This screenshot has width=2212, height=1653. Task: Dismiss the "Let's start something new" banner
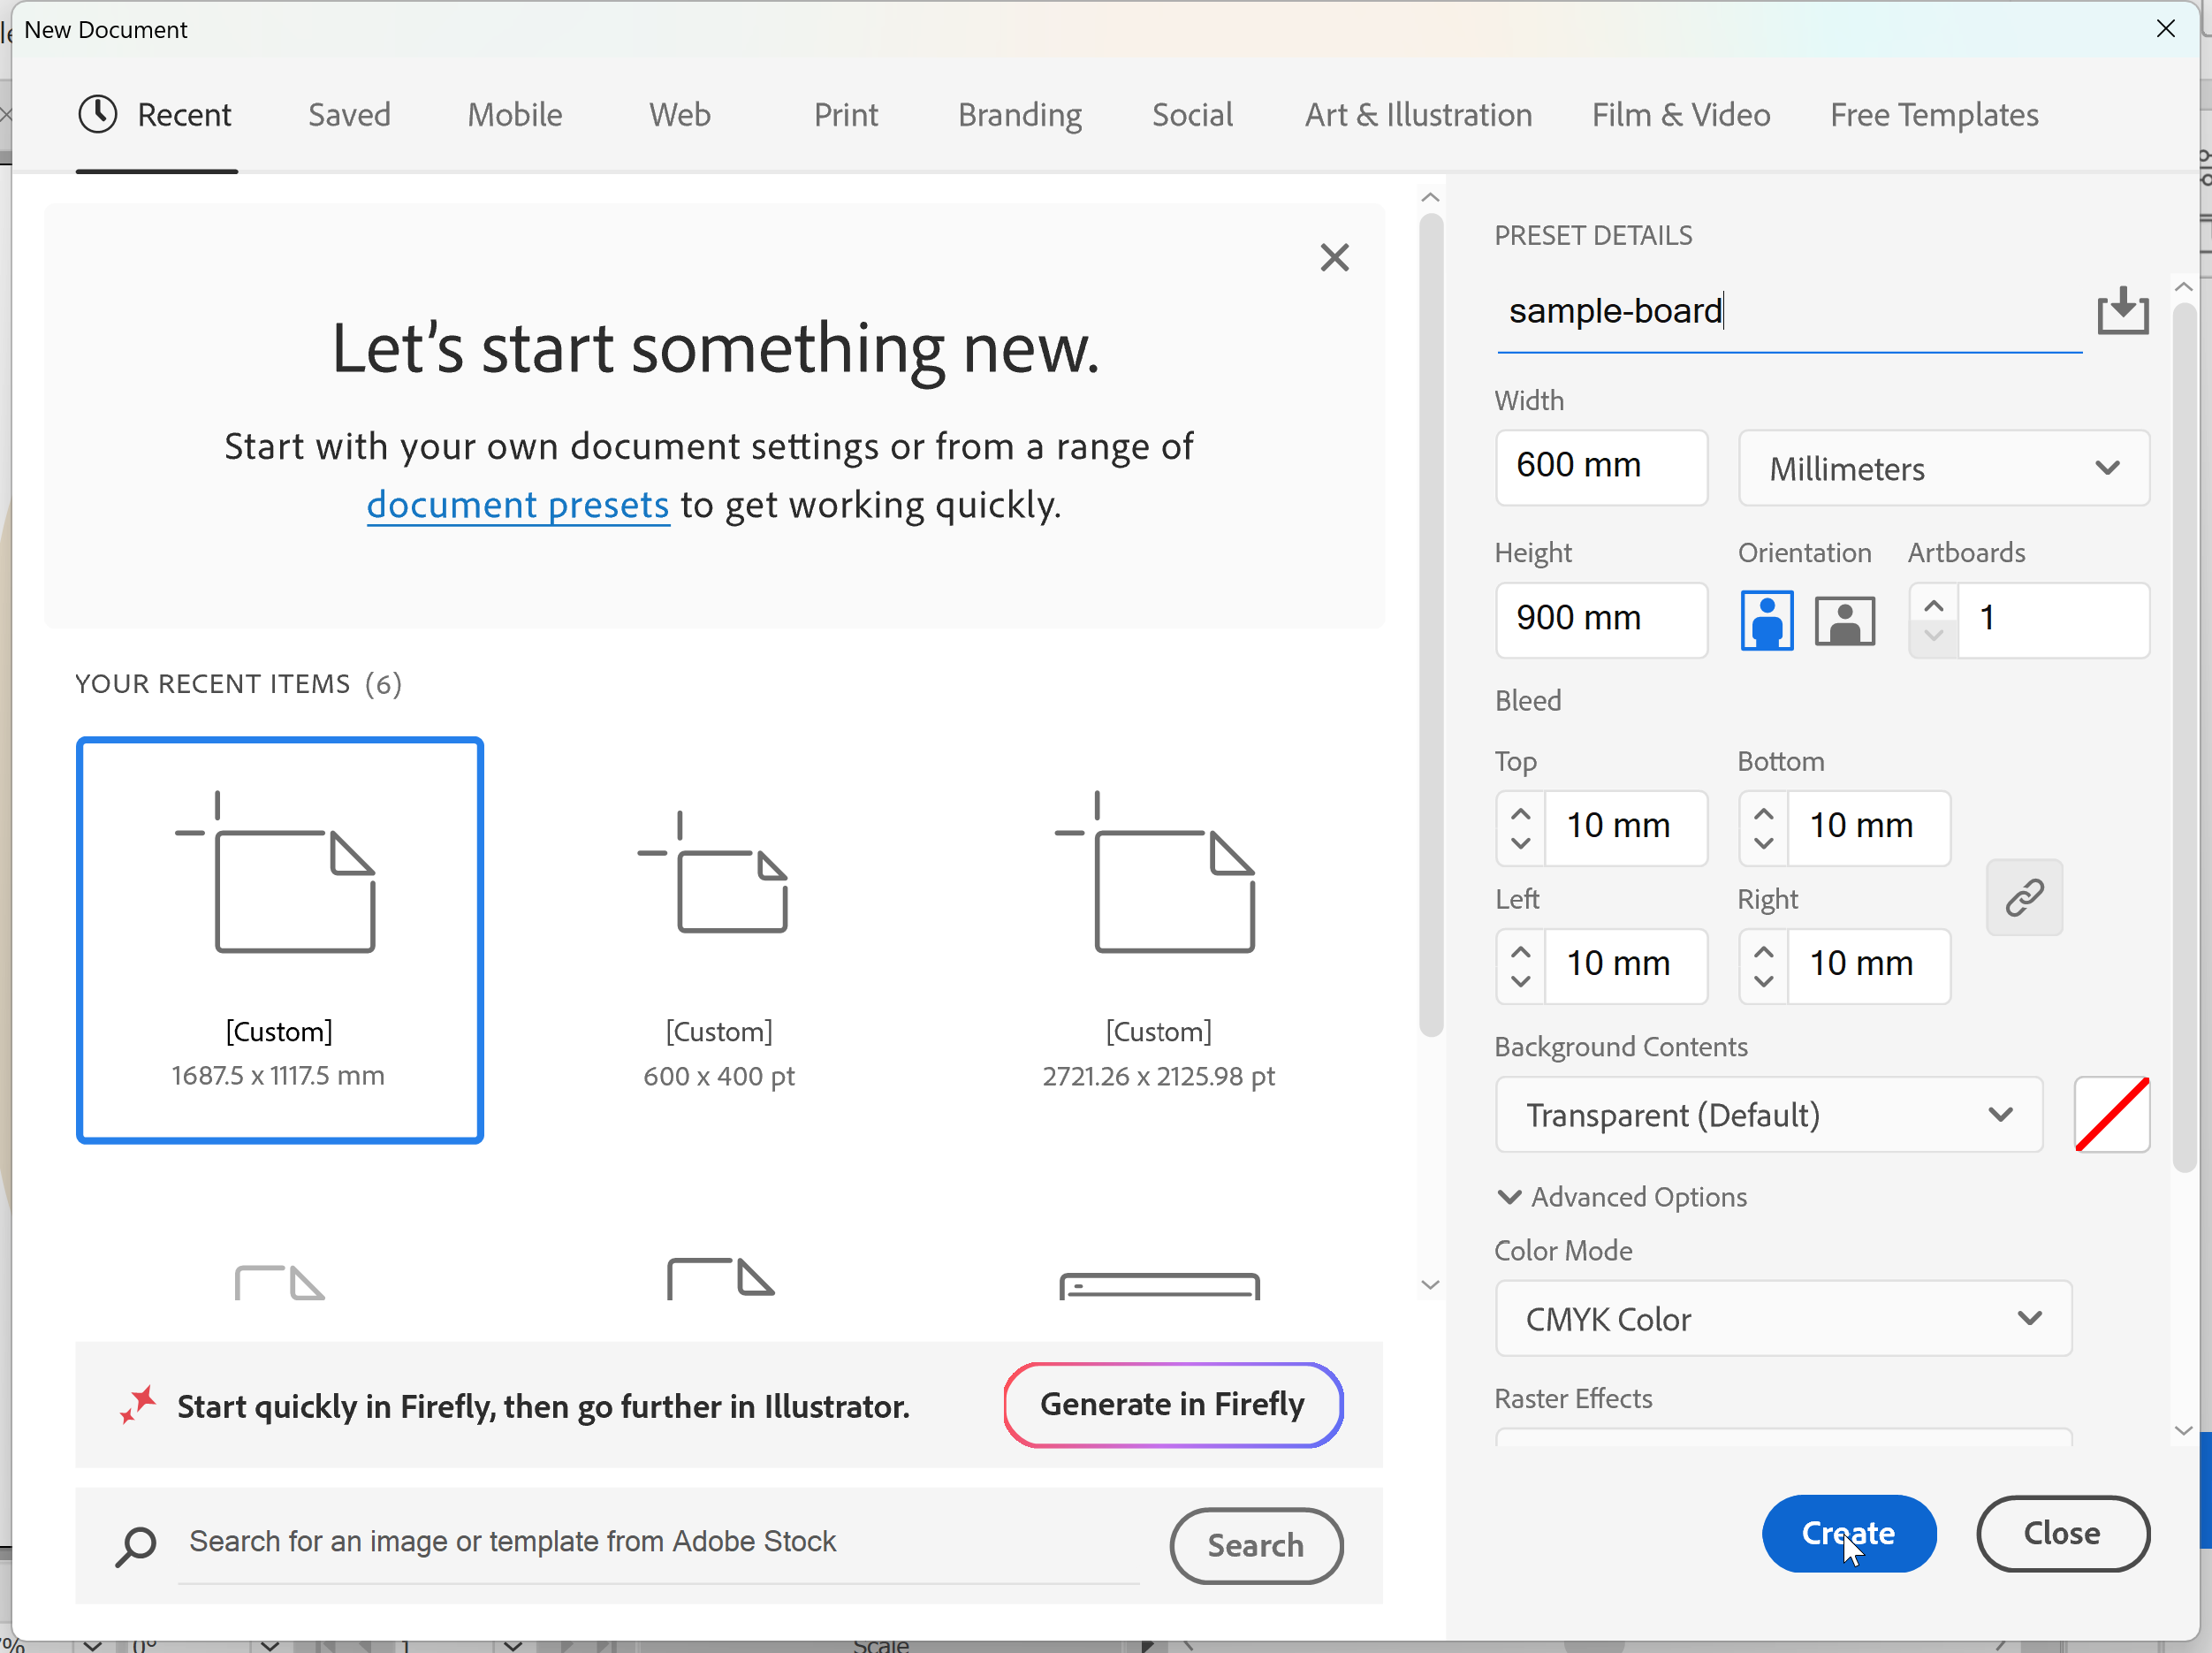(1334, 258)
